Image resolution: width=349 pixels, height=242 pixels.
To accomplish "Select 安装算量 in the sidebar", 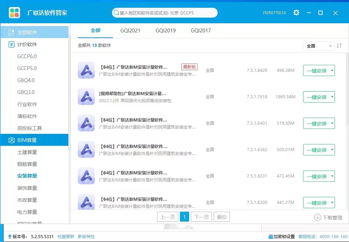I will coord(27,176).
